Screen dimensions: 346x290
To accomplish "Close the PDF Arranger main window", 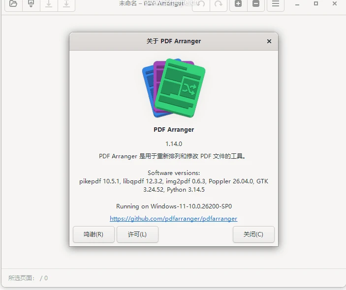I will (335, 3).
